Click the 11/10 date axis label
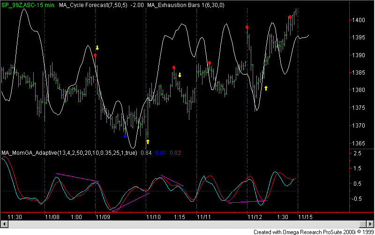 coord(154,217)
